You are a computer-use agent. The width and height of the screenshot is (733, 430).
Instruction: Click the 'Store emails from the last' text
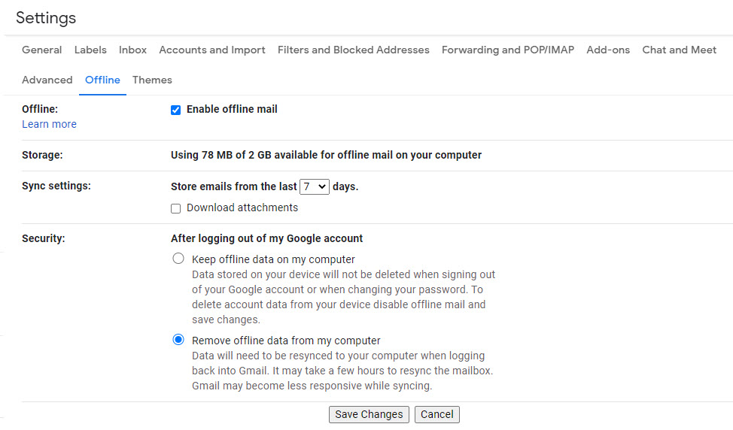(x=234, y=186)
